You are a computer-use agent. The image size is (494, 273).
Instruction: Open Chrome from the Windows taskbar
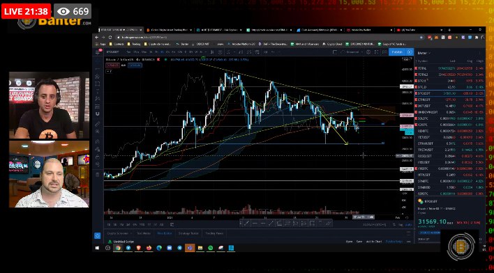[118, 248]
